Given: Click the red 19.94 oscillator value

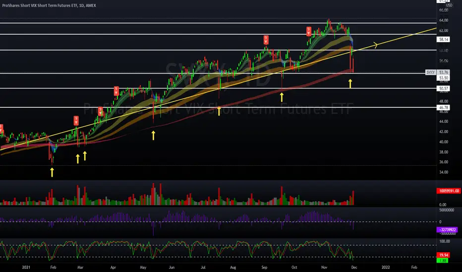Looking at the screenshot, I should point(444,255).
